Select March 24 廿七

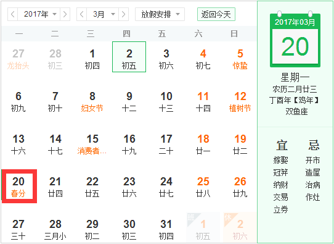coord(166,187)
